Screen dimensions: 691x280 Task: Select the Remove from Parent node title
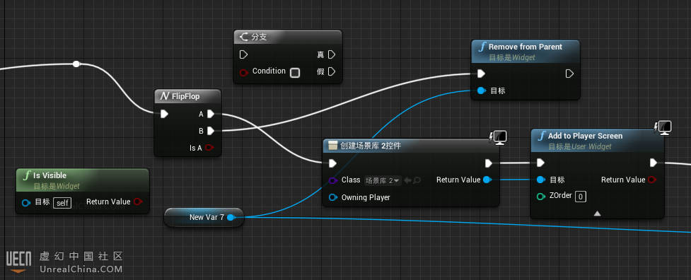[525, 47]
